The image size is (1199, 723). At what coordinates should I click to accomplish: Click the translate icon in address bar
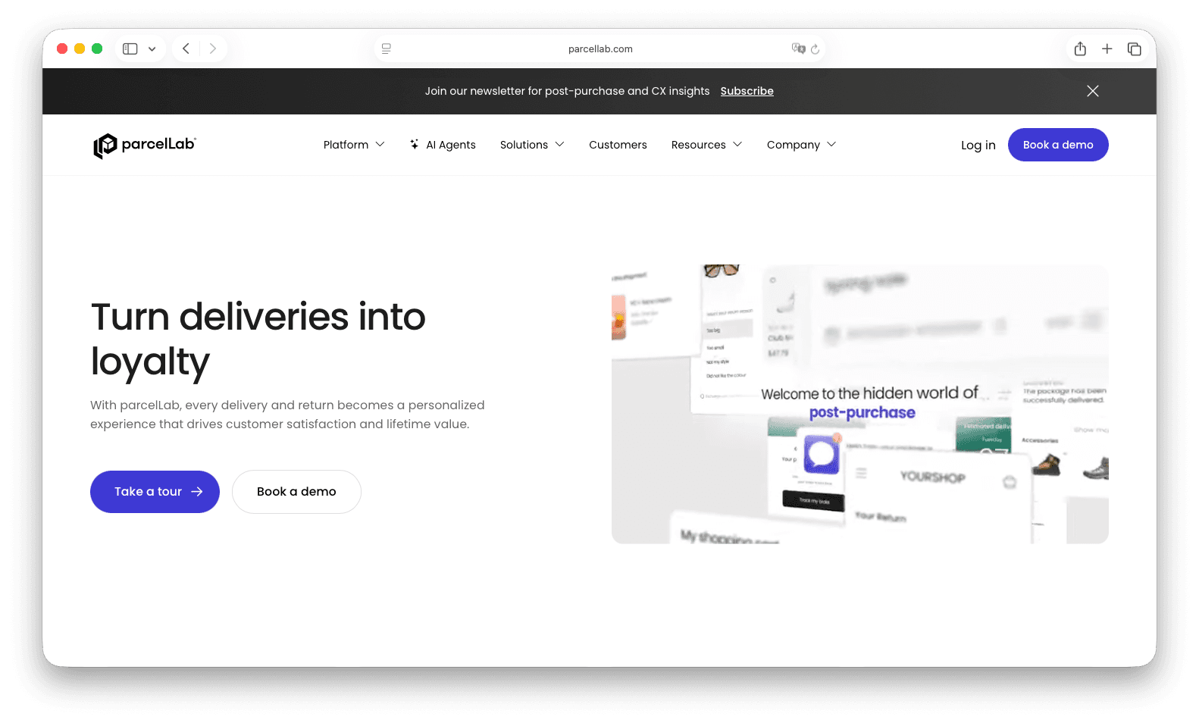pyautogui.click(x=798, y=49)
